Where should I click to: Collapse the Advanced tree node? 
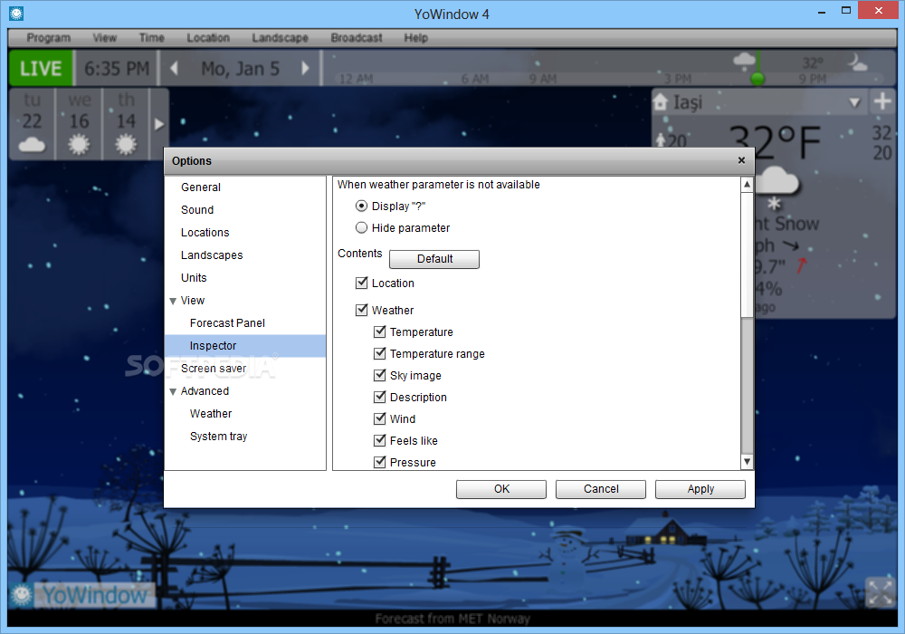[x=173, y=391]
